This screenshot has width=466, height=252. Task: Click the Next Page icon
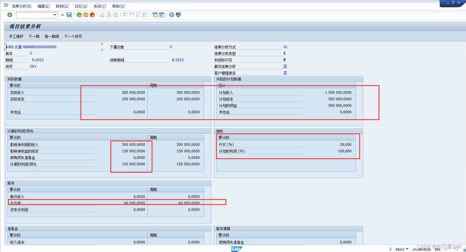(x=139, y=15)
